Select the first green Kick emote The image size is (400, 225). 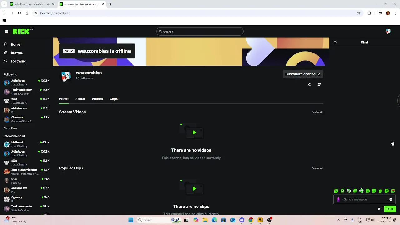336,191
